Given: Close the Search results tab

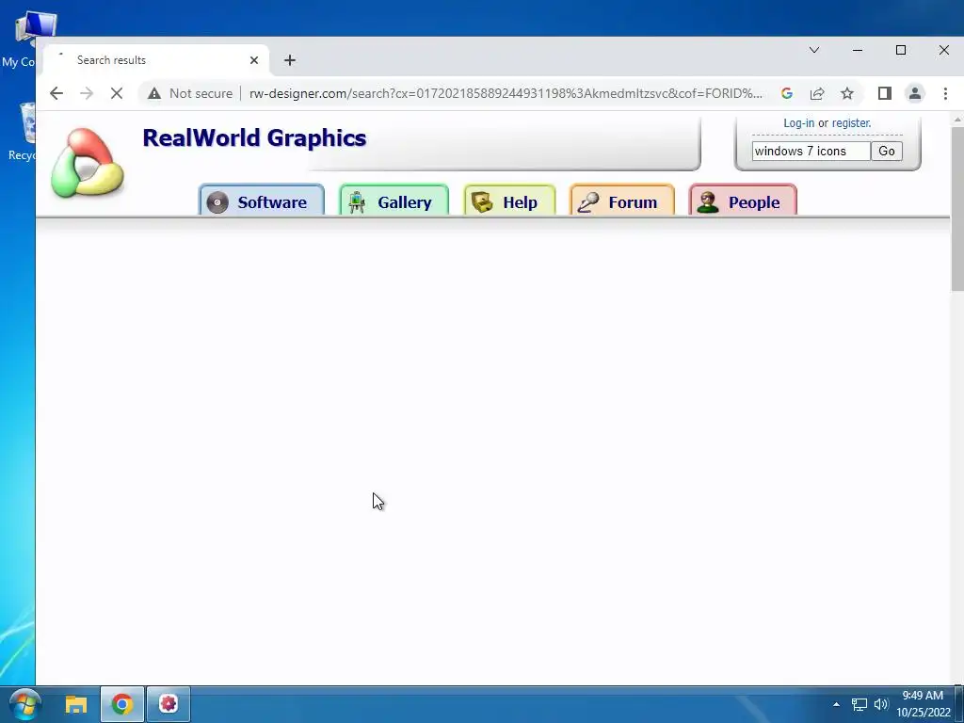Looking at the screenshot, I should [254, 60].
